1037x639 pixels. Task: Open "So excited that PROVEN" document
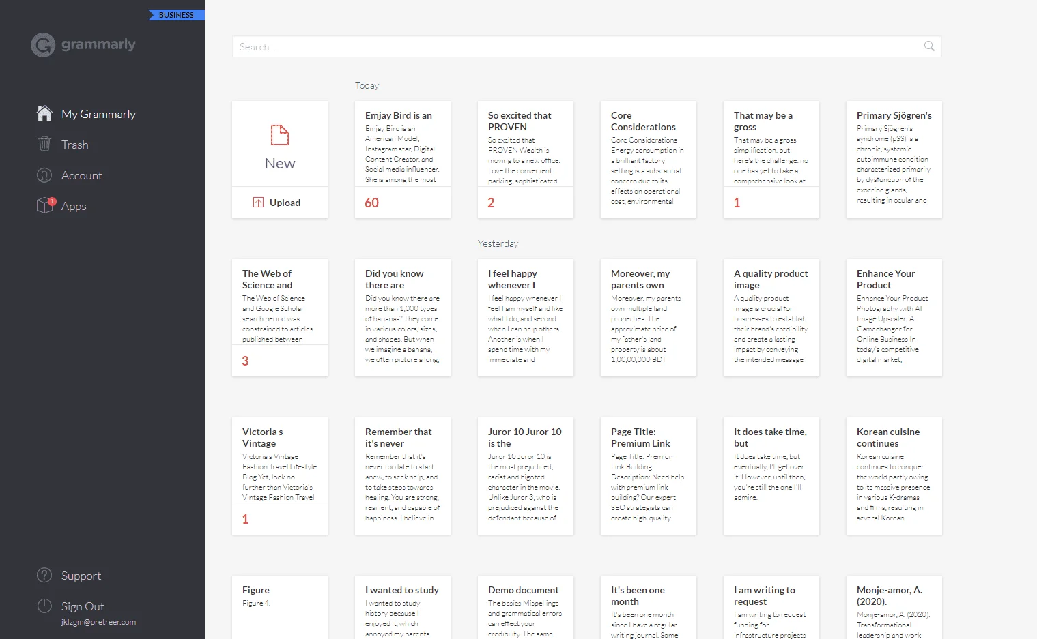(526, 160)
